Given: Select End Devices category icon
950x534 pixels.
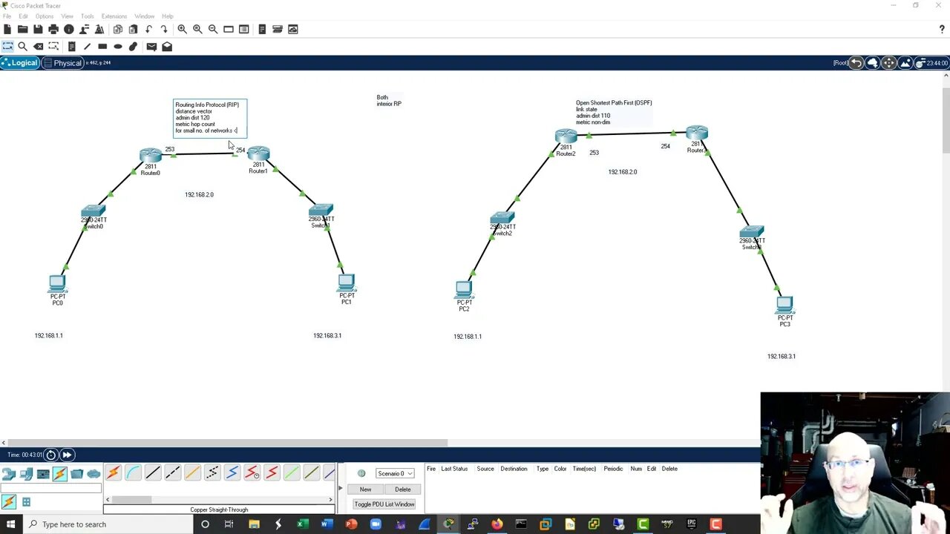Looking at the screenshot, I should pyautogui.click(x=26, y=473).
